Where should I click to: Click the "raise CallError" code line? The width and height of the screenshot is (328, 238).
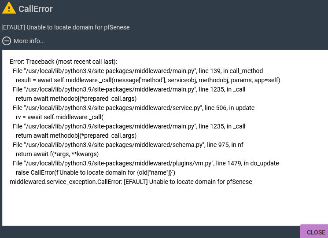coord(96,172)
